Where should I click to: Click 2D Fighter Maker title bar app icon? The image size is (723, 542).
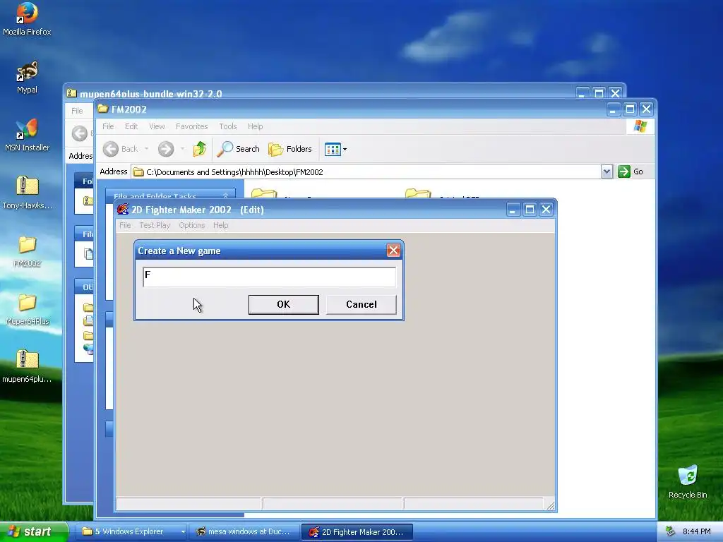click(123, 210)
